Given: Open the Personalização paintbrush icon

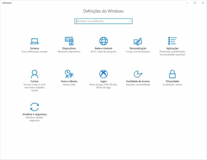Looking at the screenshot, I should [138, 41].
